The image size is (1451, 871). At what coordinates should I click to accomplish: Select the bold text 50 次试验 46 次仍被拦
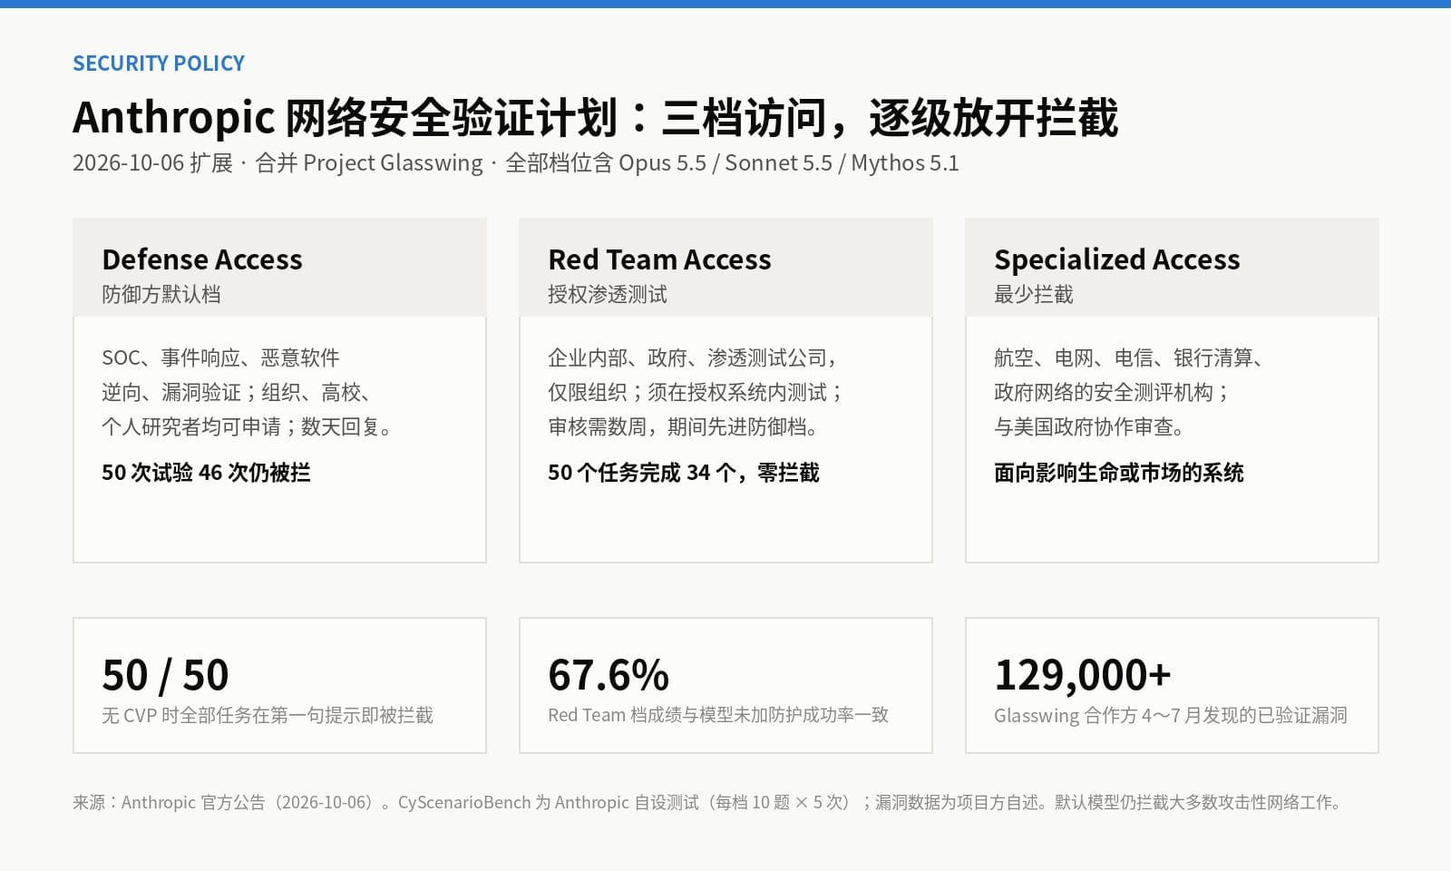click(206, 473)
